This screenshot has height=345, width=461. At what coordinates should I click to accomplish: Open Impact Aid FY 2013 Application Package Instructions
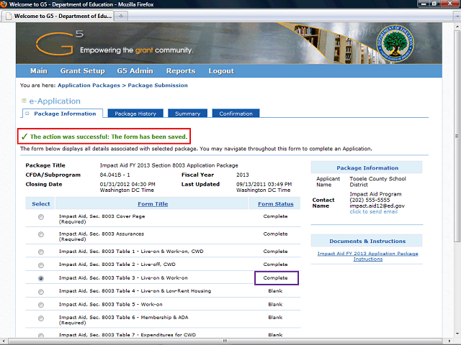367,256
